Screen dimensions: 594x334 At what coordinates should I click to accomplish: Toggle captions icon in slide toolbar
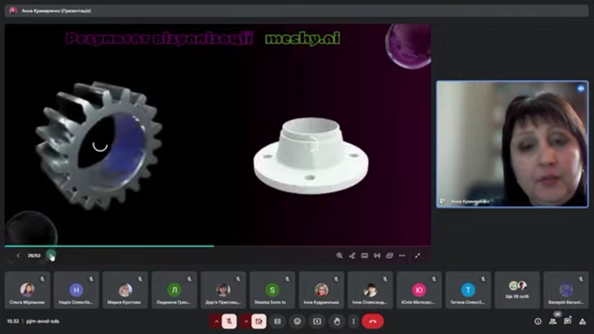pos(365,256)
